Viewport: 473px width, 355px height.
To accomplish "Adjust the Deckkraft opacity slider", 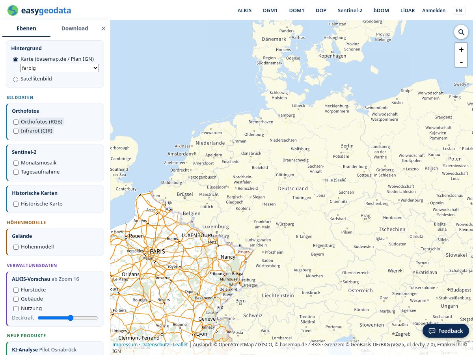I will pyautogui.click(x=68, y=318).
